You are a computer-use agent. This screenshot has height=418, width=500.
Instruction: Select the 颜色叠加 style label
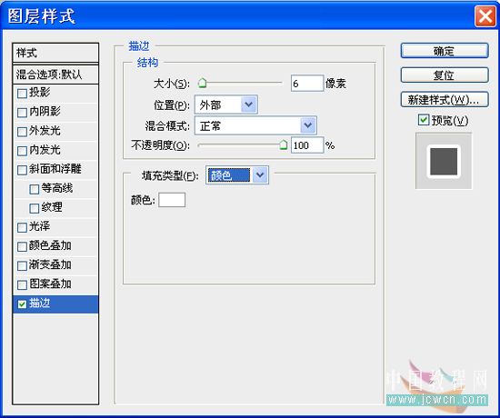point(50,245)
